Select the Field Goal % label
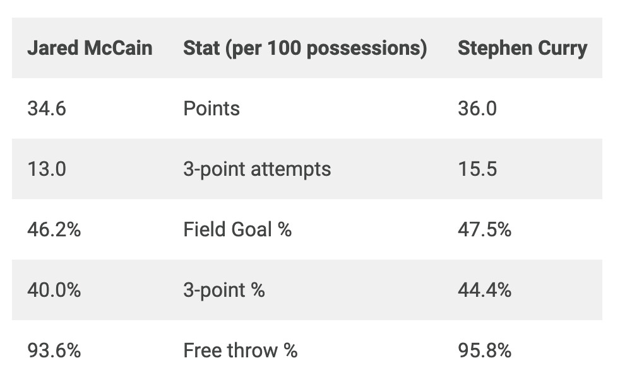620x392 pixels. [237, 230]
